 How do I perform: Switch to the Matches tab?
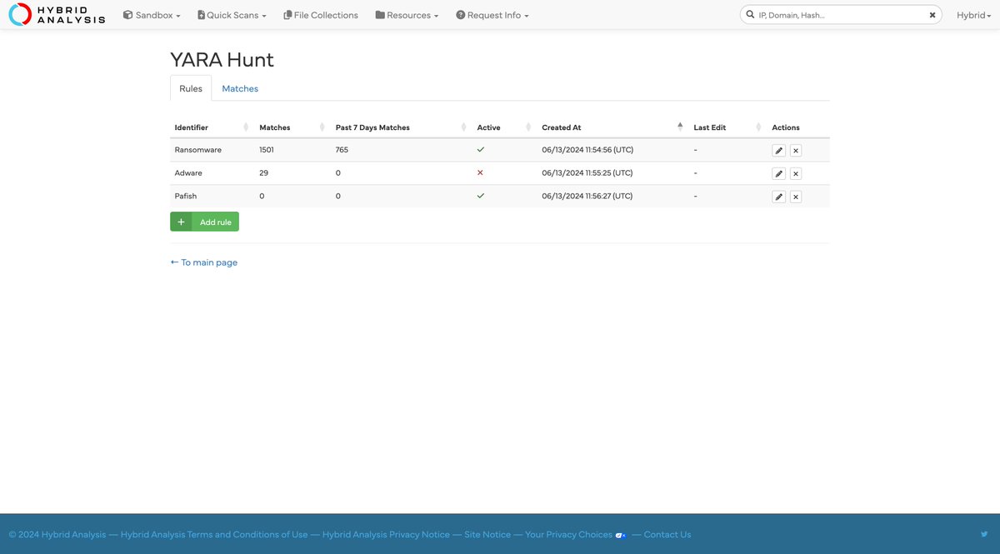point(240,88)
